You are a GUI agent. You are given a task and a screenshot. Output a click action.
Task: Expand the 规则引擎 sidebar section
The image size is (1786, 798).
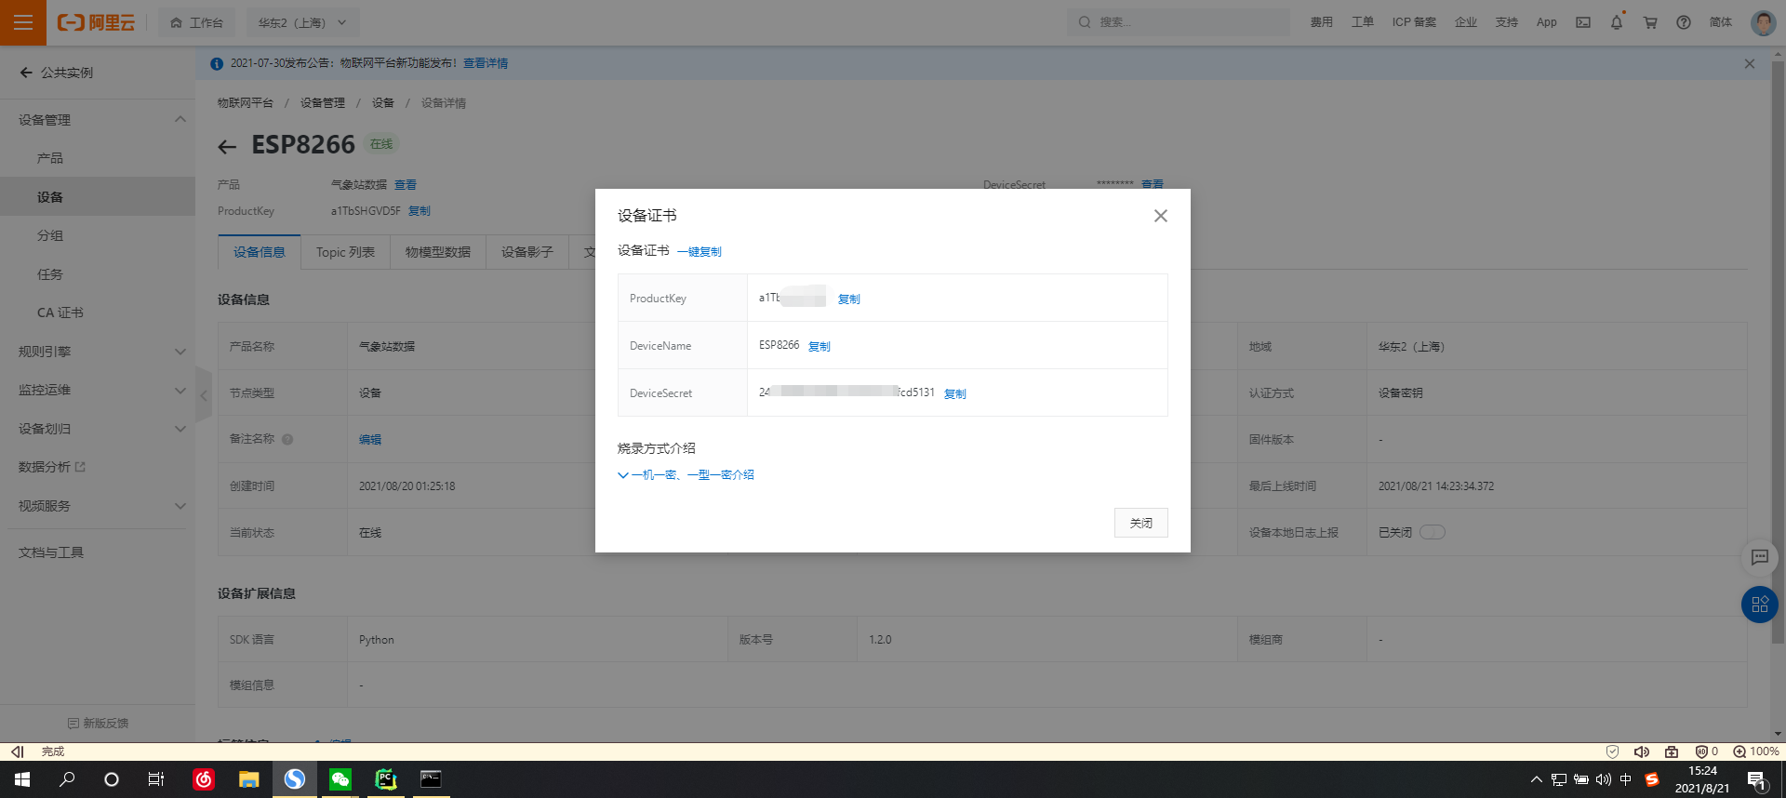(98, 352)
